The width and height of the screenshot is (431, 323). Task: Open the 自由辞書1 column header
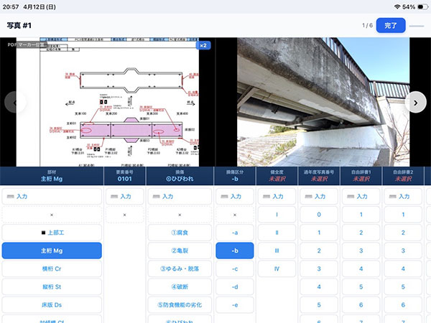click(362, 176)
